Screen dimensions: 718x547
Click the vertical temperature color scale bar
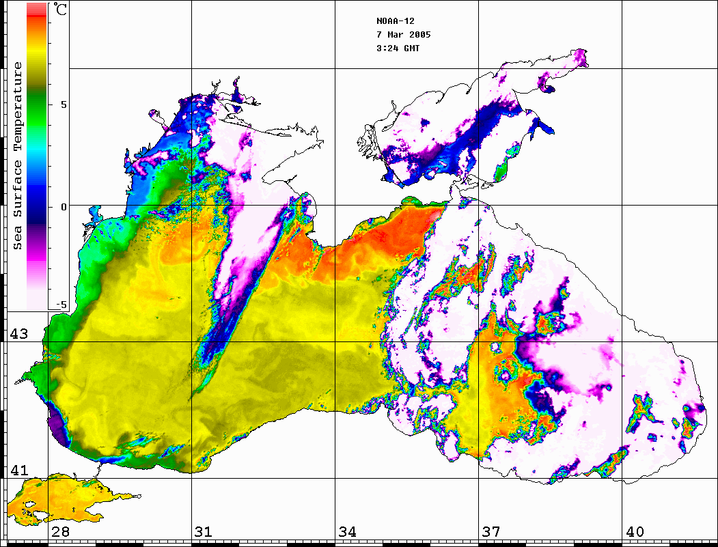point(37,156)
